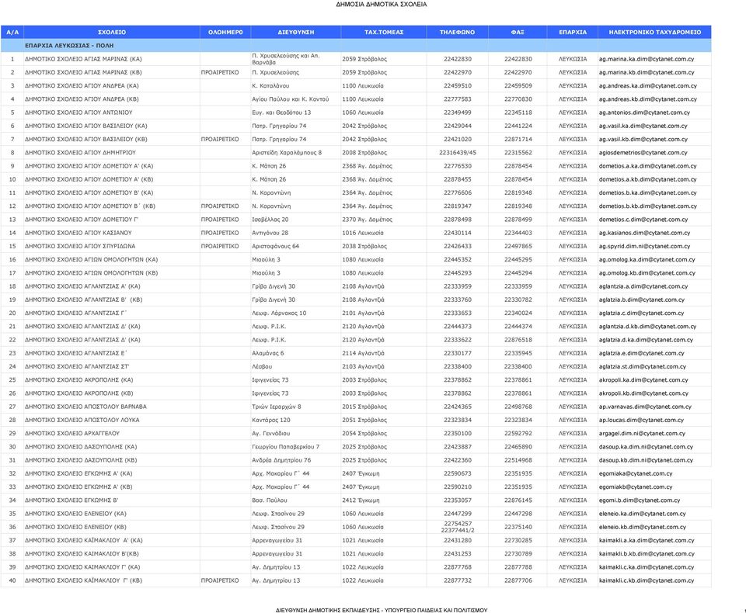Click phone number 22422830 in ΤΗΛΕΦΩΝΟ column
The width and height of the screenshot is (746, 613).
[458, 59]
